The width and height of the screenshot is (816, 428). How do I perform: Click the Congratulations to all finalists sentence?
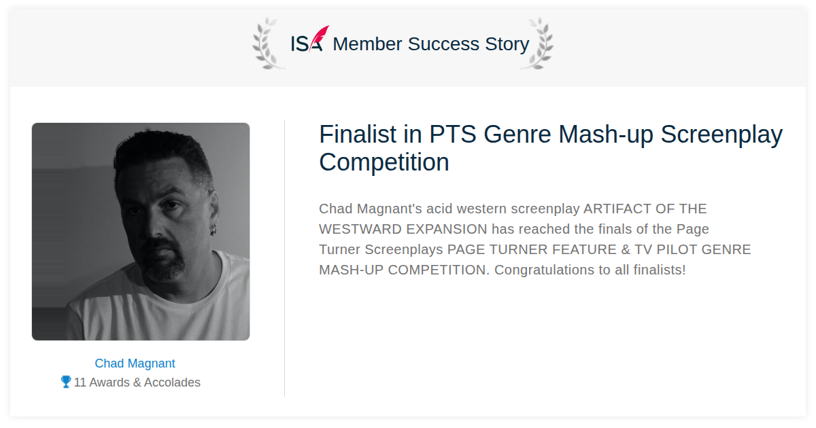click(590, 270)
